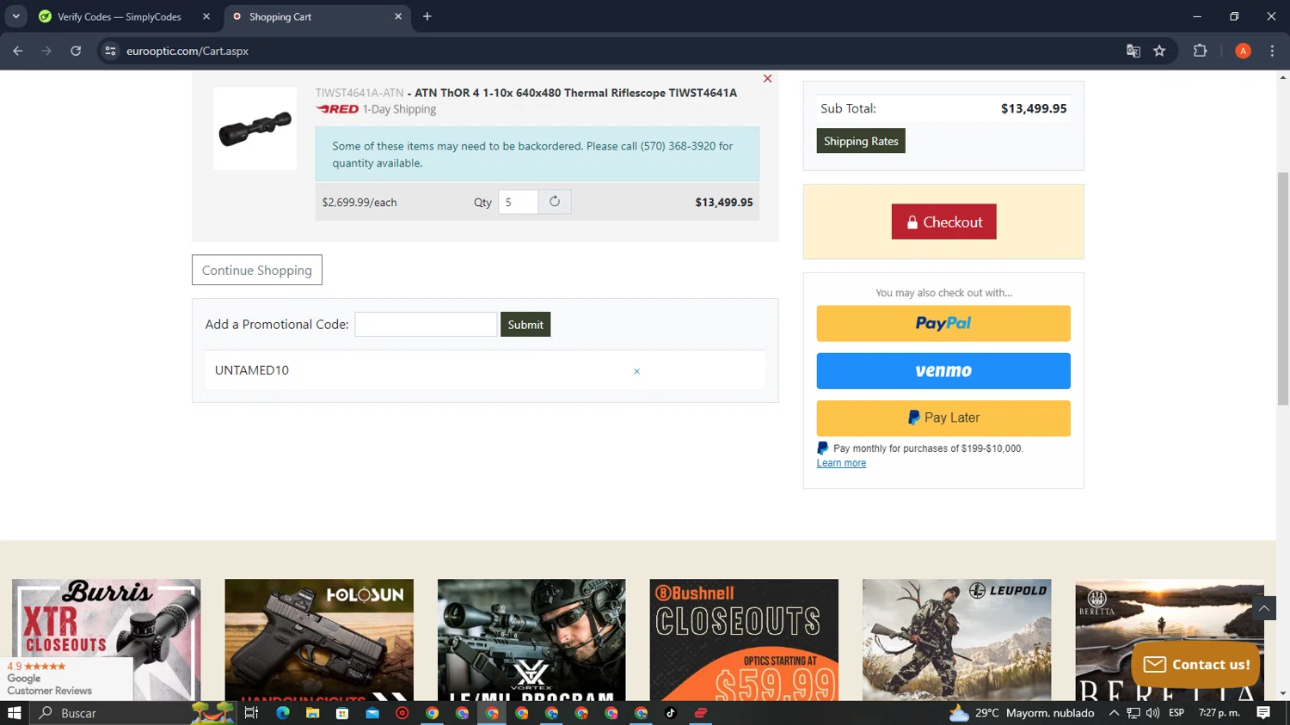Click the translate page icon
The width and height of the screenshot is (1290, 725).
click(x=1133, y=51)
